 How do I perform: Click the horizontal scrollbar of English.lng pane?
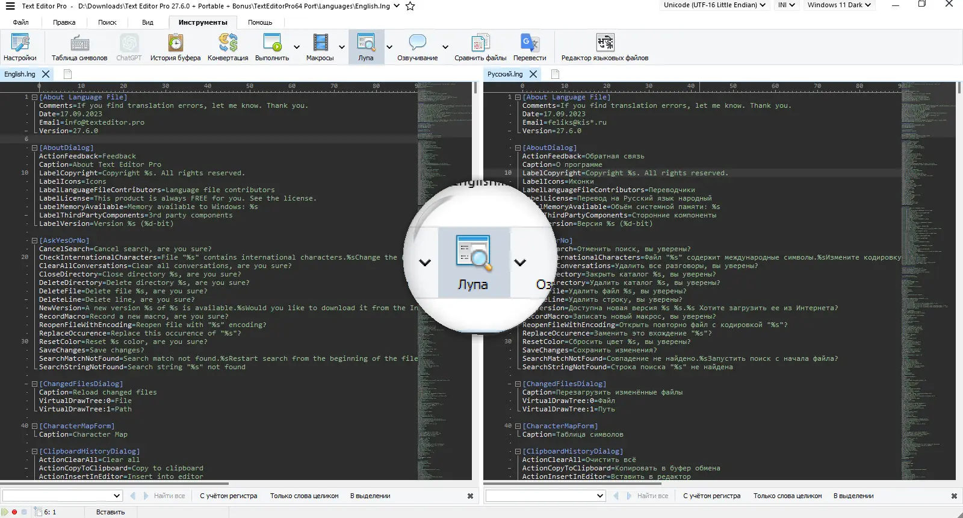114,483
